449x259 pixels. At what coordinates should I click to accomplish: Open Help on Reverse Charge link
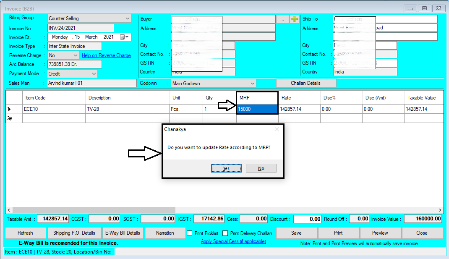click(106, 55)
